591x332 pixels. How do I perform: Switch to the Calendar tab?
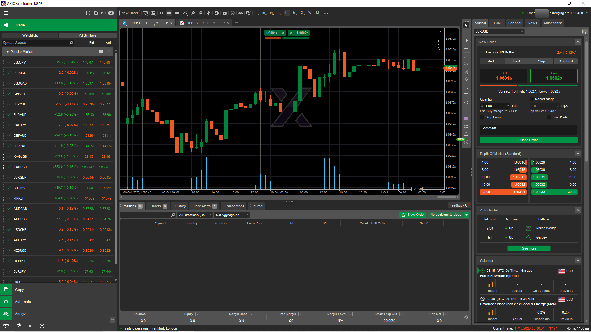click(514, 23)
